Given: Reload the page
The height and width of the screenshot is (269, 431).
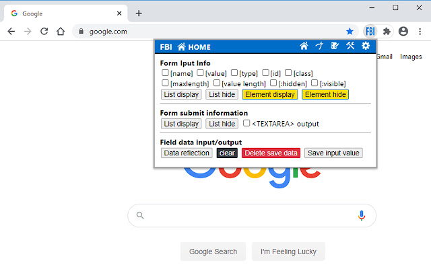Looking at the screenshot, I should click(x=44, y=32).
